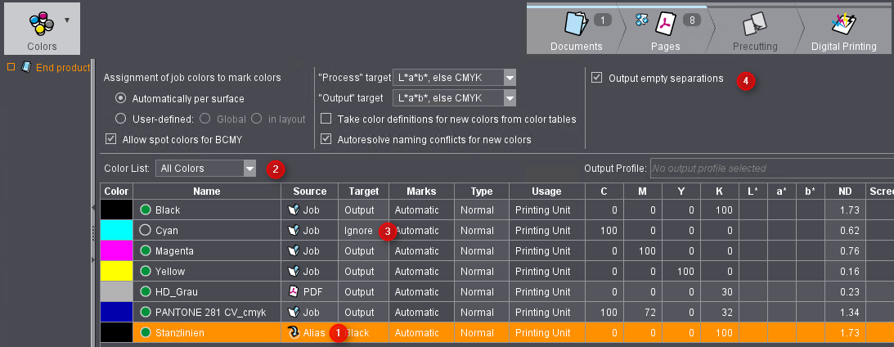Image resolution: width=894 pixels, height=347 pixels.
Task: Select the End product tree item
Action: coord(62,67)
